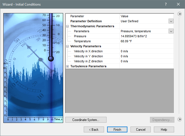Click the lower double-chevron icon beside Dependency
Viewport: 185px width, 136px height.
click(x=179, y=120)
